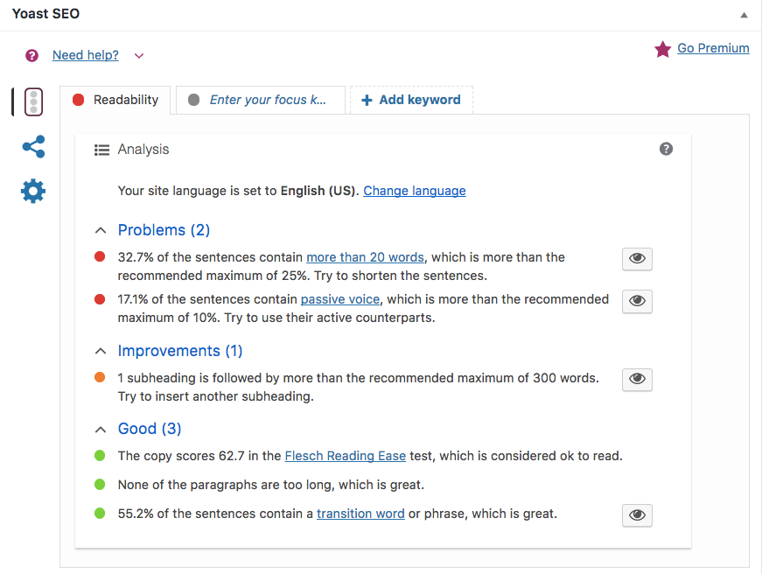Image resolution: width=762 pixels, height=574 pixels.
Task: Toggle eye marker for passive voice problem
Action: (637, 301)
